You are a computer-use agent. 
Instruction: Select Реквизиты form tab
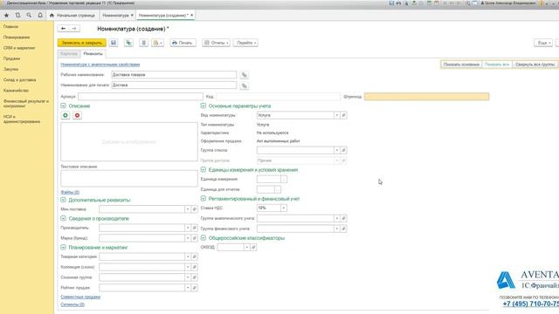(93, 54)
